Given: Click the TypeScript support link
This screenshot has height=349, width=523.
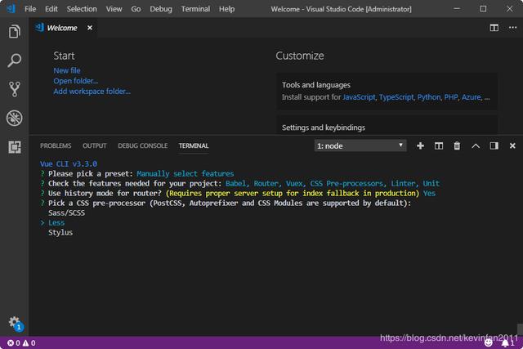Looking at the screenshot, I should (396, 97).
